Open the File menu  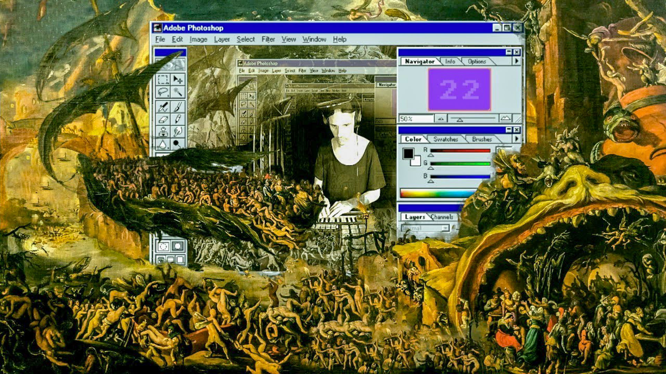[x=160, y=39]
